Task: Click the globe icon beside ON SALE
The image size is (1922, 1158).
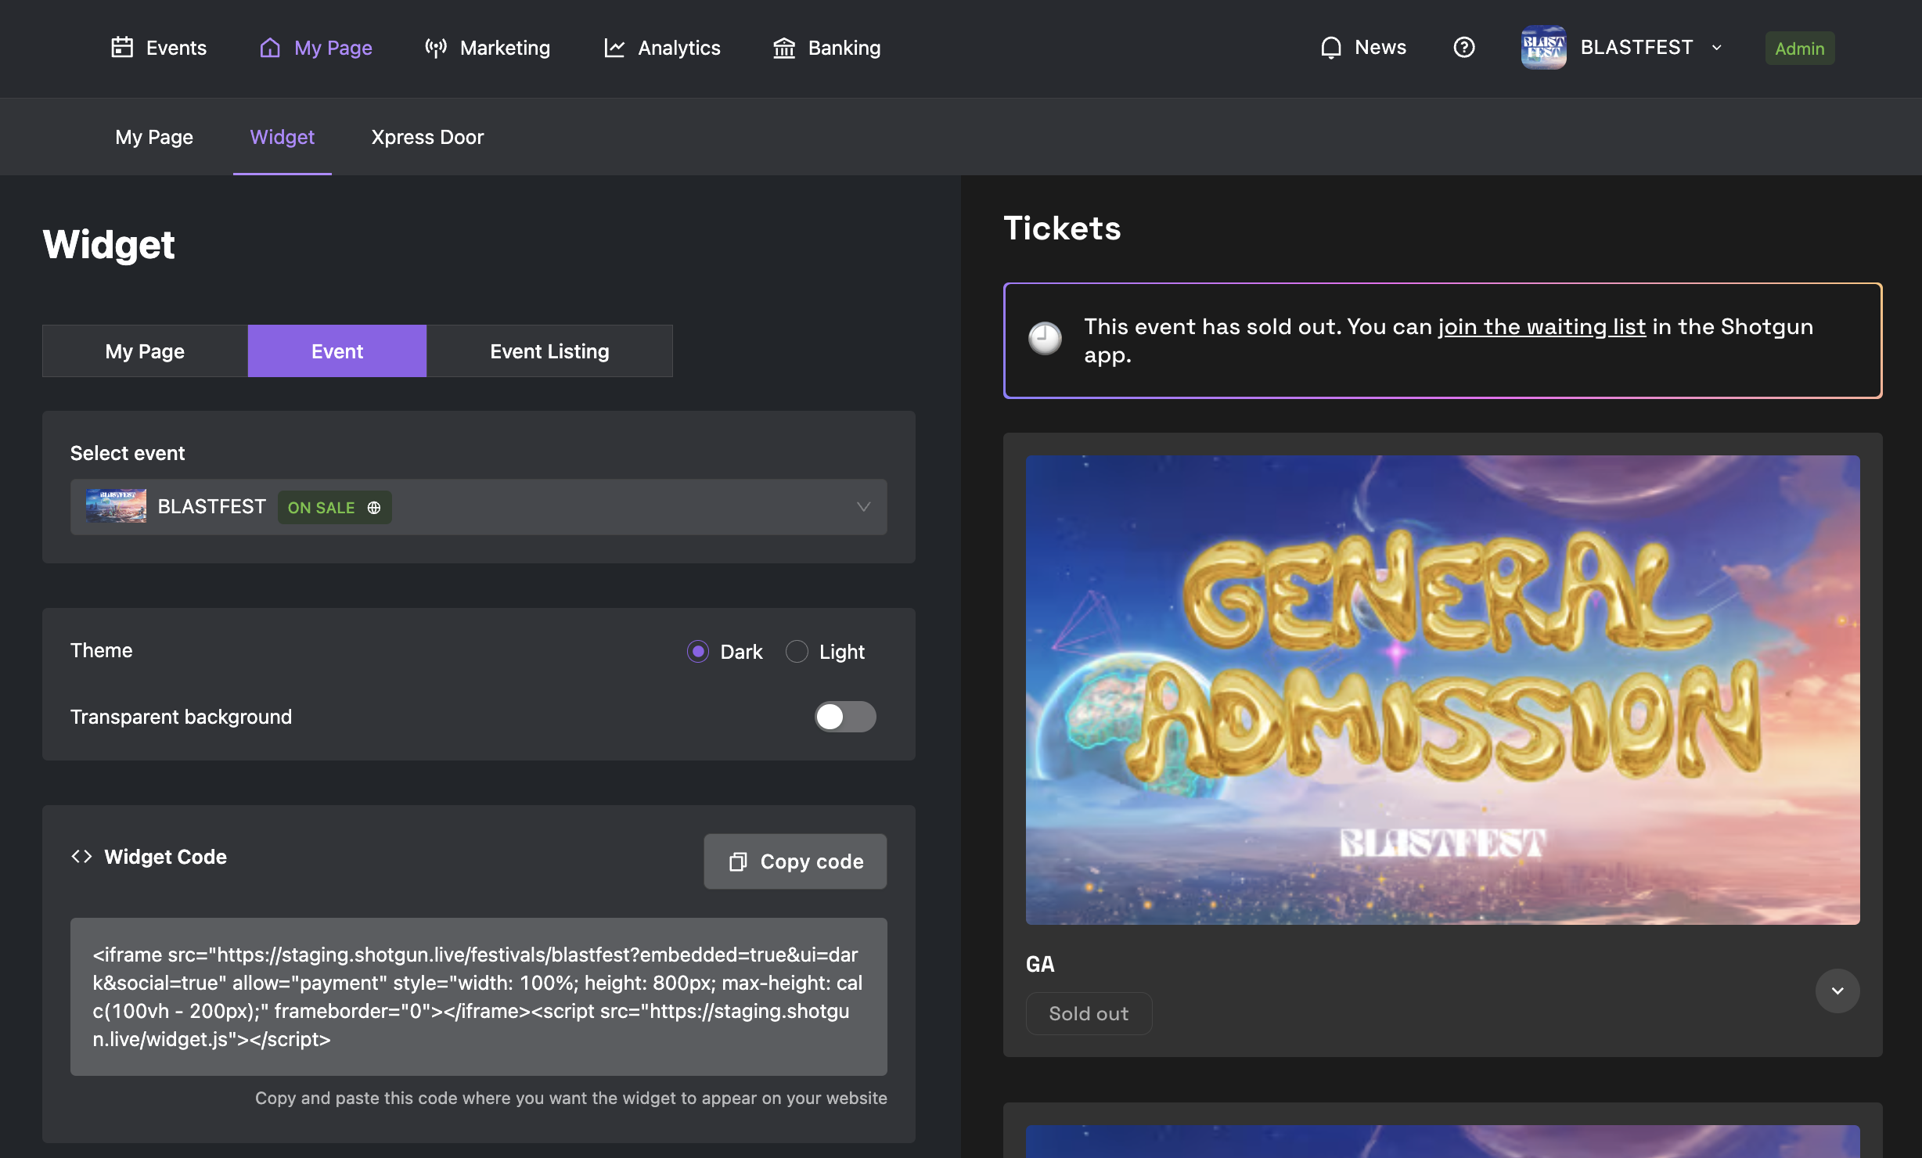Action: point(374,508)
